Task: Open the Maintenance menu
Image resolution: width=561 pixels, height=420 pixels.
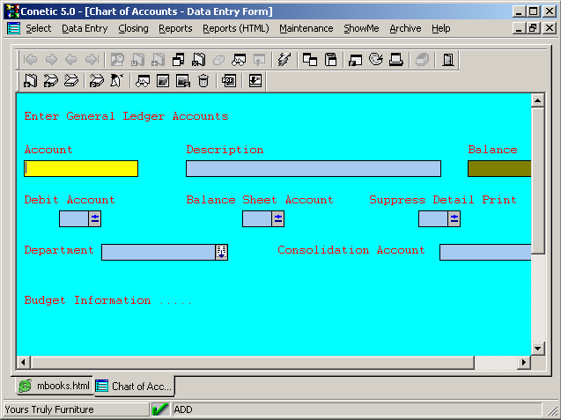Action: [x=306, y=28]
